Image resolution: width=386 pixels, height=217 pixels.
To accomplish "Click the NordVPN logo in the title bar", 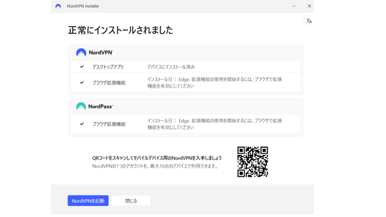I will (58, 6).
